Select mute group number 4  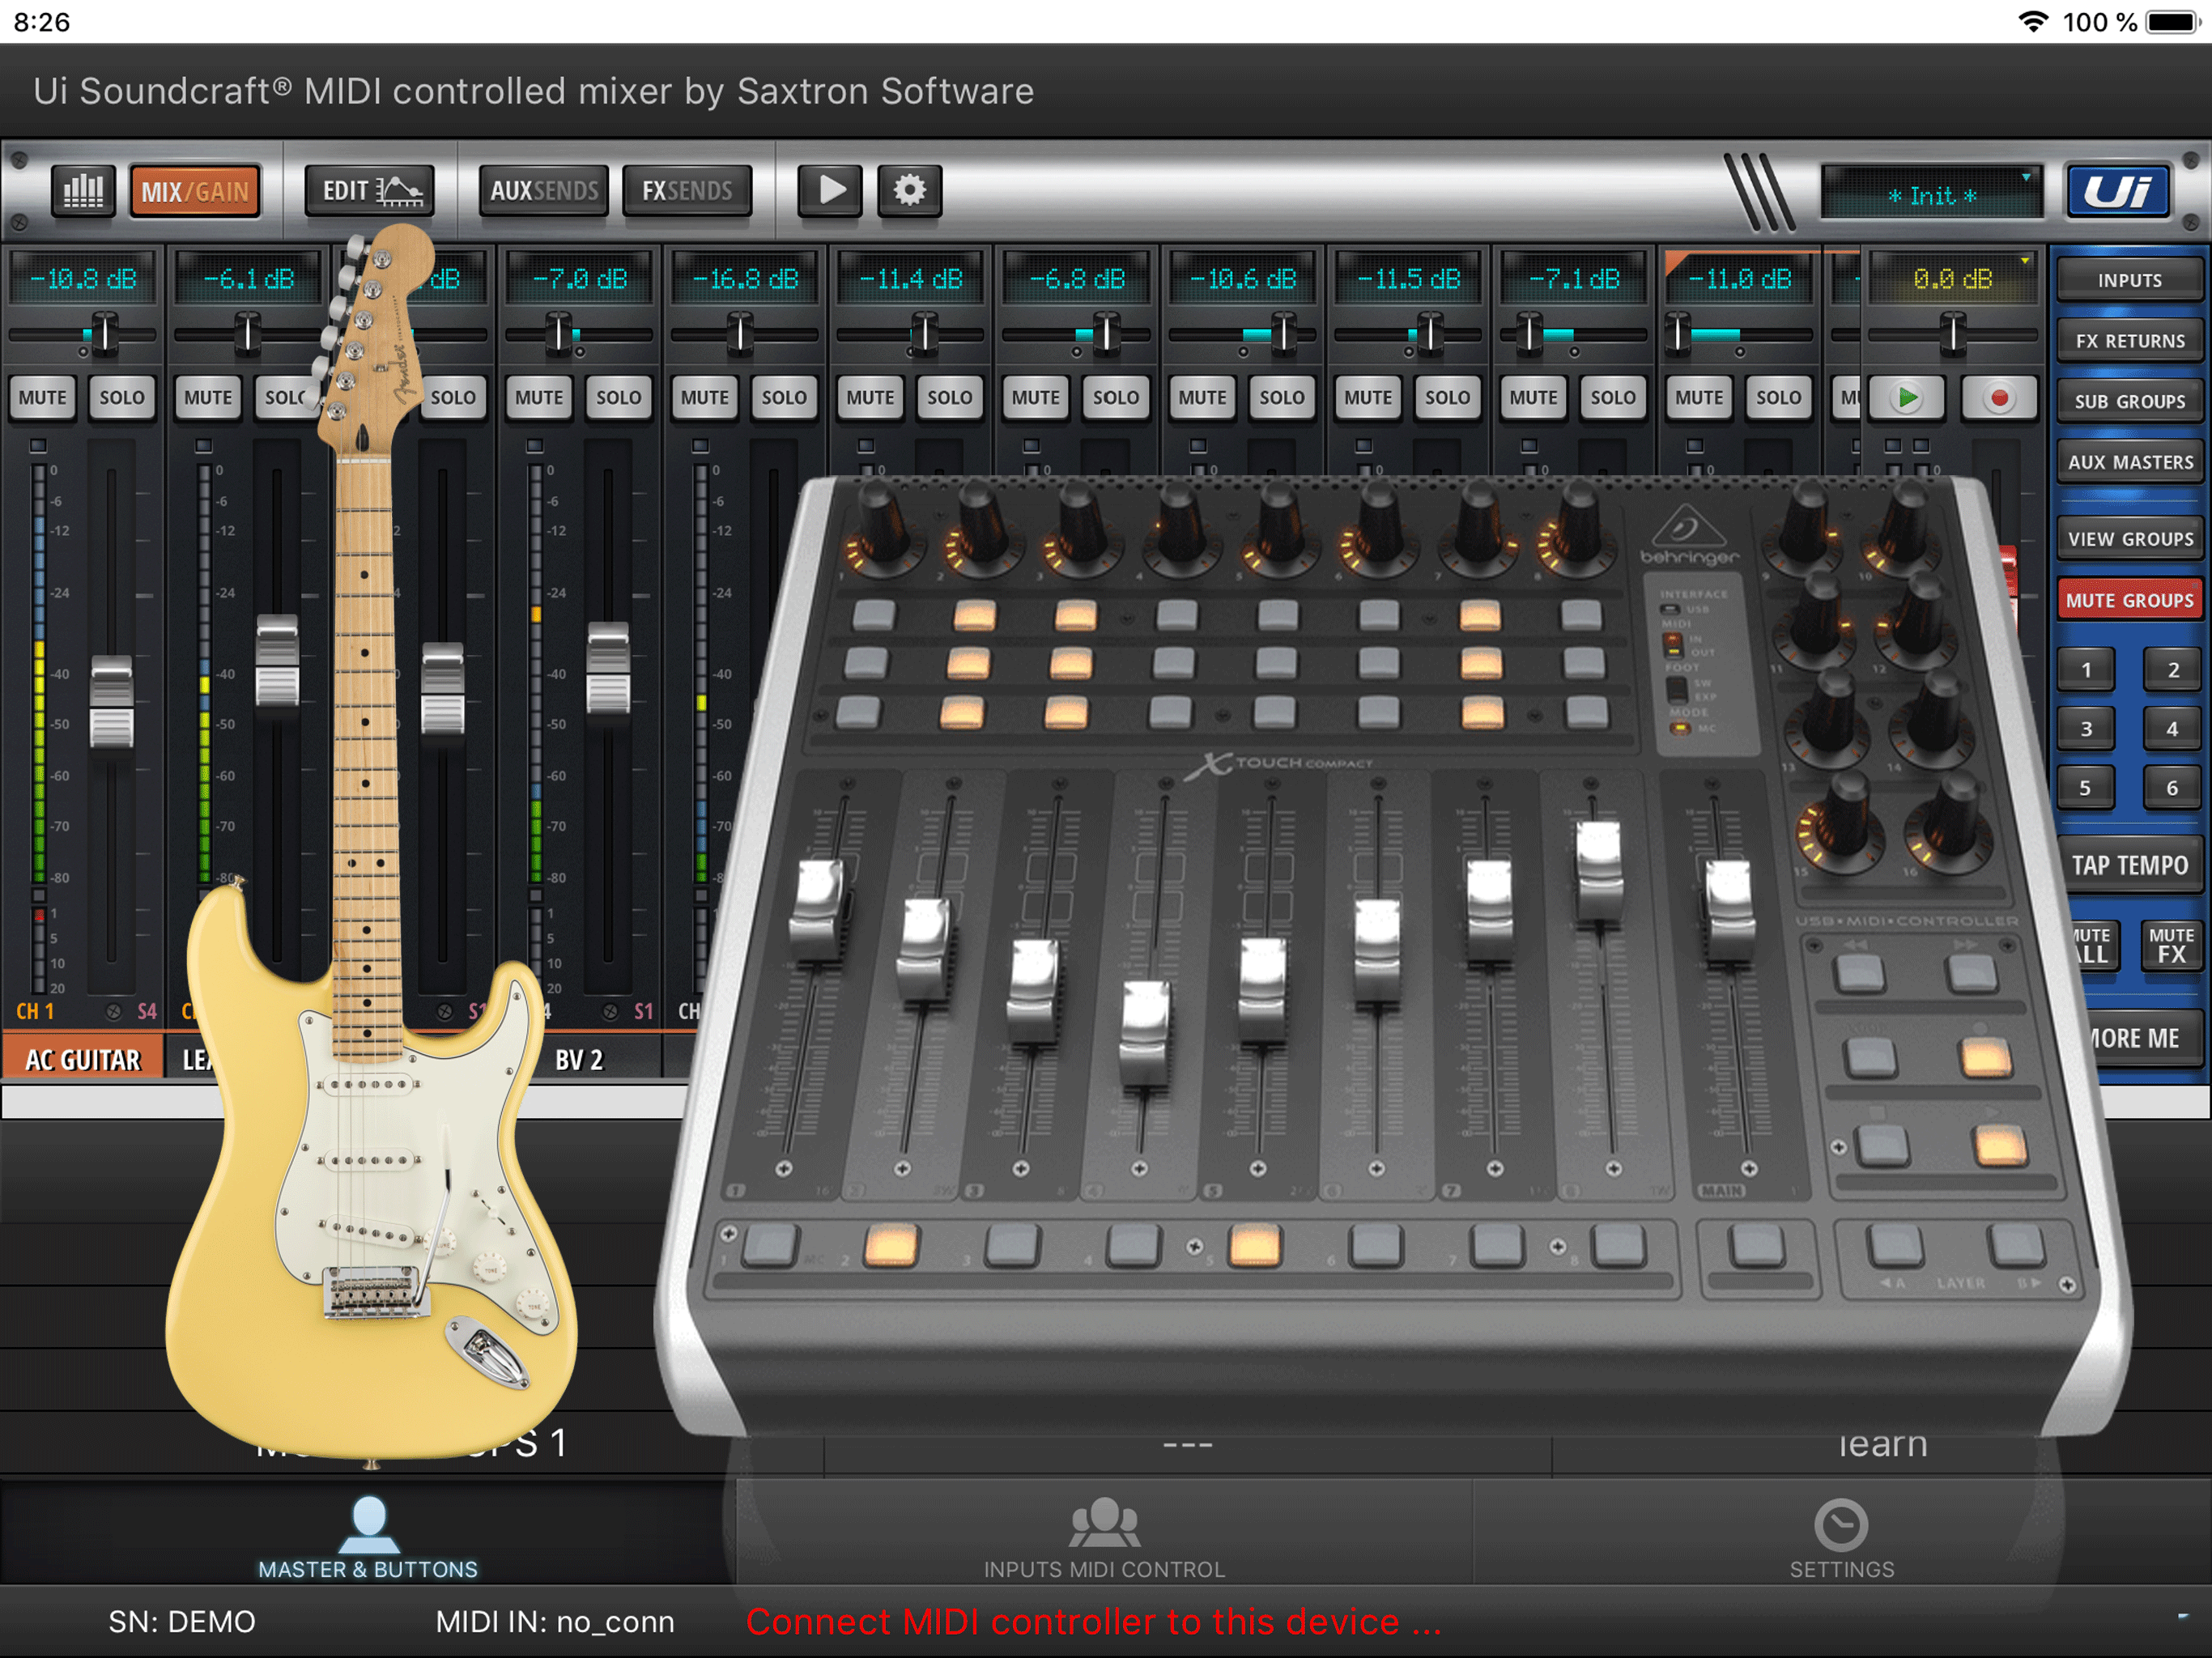point(2171,729)
